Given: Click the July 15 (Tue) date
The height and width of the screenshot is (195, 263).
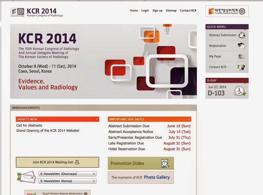Looking at the screenshot, I should point(180,132).
